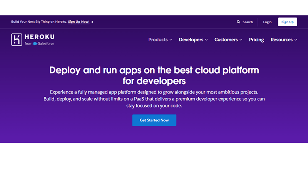
Task: Click the Heroku H logo icon
Action: (17, 40)
